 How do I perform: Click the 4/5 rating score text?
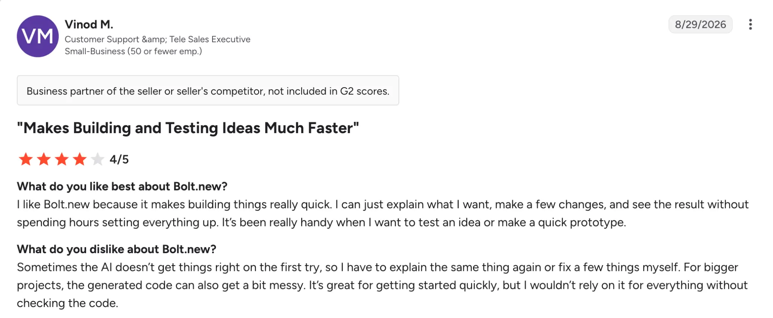tap(119, 159)
